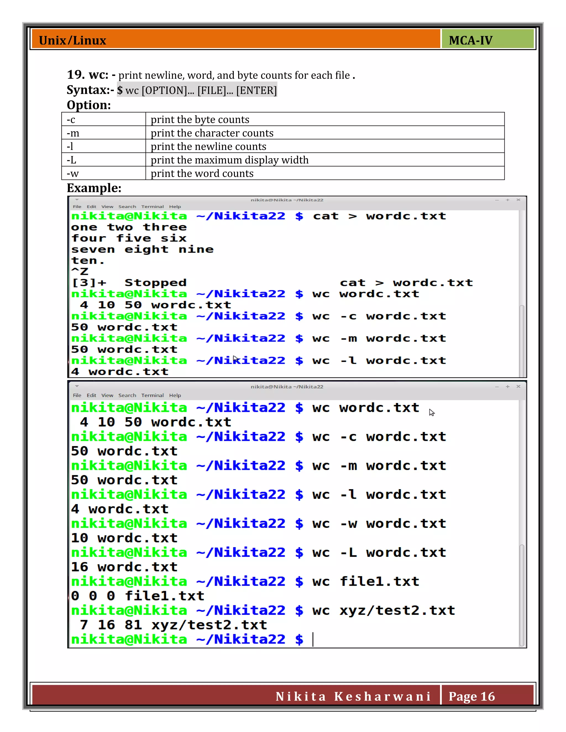The height and width of the screenshot is (732, 566).
Task: Expand window menu arrow in upper terminal titlebar
Action: [x=77, y=200]
